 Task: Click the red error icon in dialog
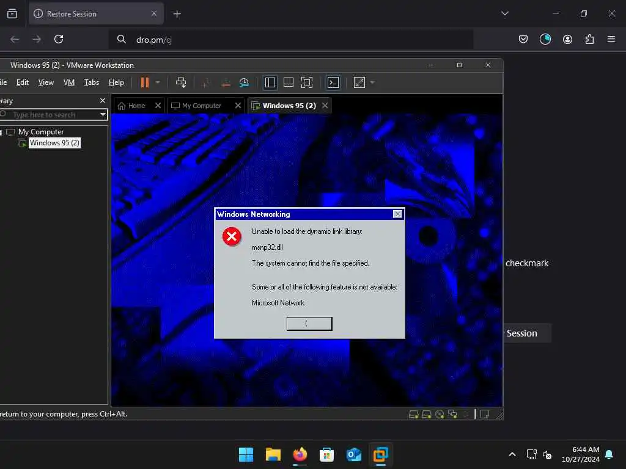click(x=232, y=236)
